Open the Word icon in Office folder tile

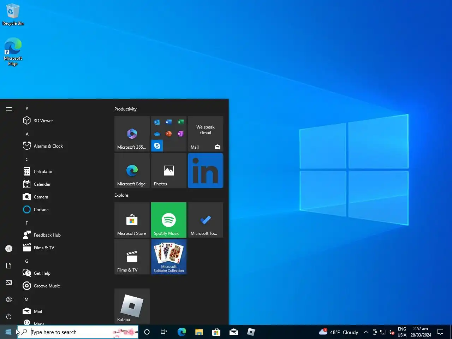point(169,122)
